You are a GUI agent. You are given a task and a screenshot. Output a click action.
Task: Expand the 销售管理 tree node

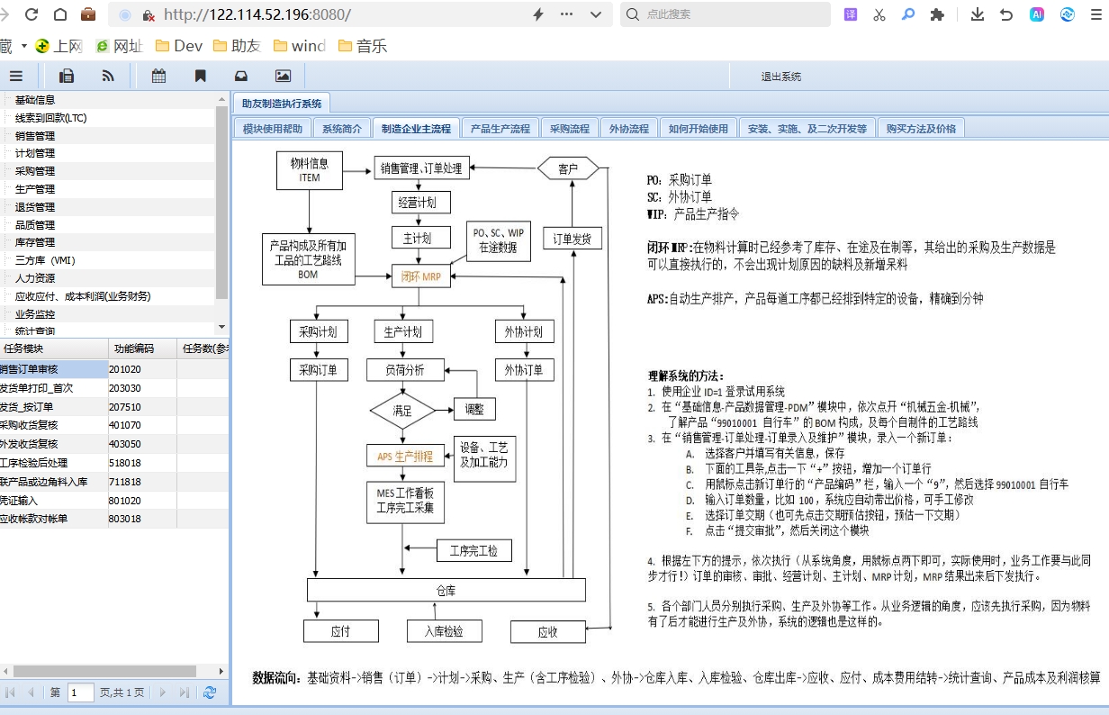click(35, 136)
